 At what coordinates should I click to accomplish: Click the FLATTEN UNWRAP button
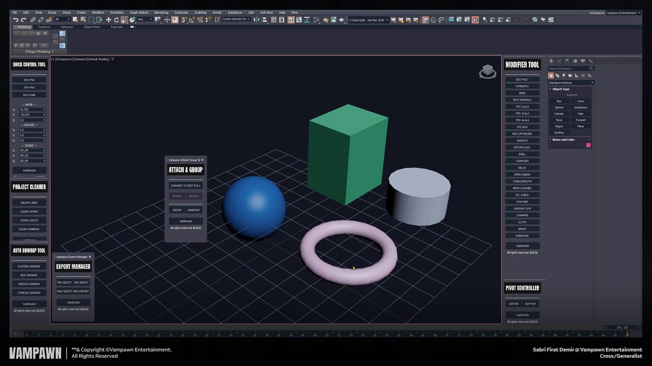point(29,266)
